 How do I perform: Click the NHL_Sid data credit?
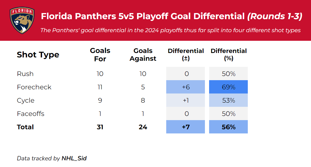[x=74, y=159]
